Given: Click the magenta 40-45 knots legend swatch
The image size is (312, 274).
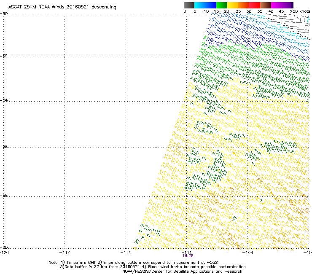Looking at the screenshot, I should (277, 5).
